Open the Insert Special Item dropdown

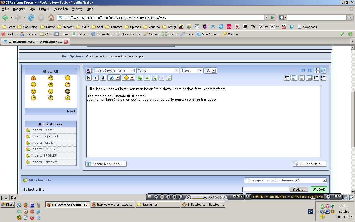pos(114,70)
